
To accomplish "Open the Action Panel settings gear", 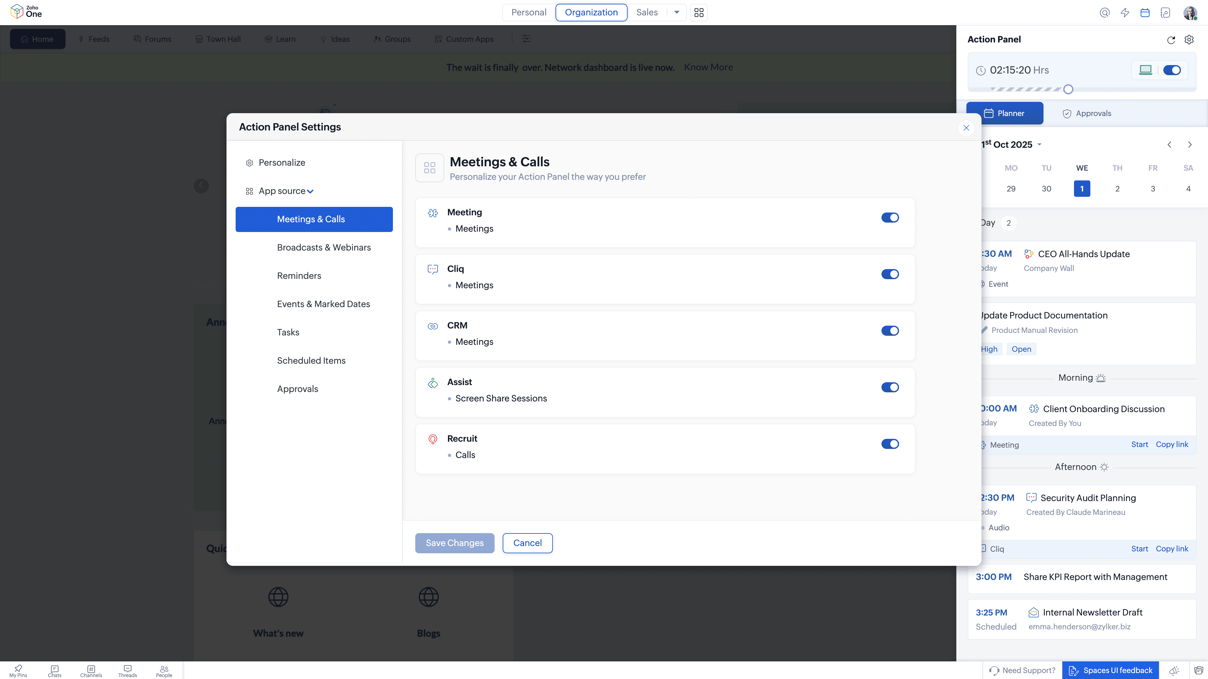I will pyautogui.click(x=1189, y=40).
